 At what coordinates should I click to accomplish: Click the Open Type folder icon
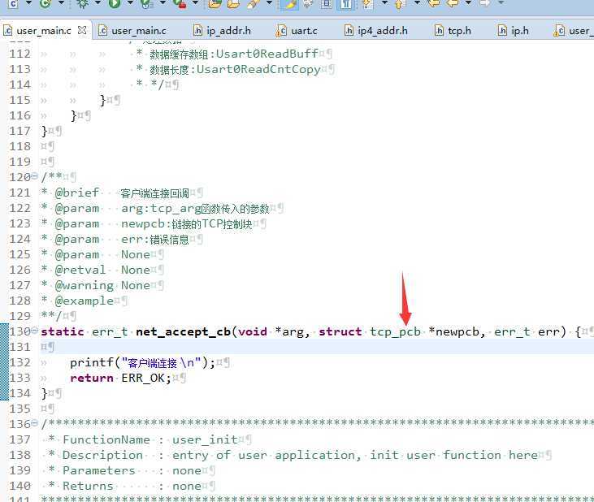point(215,4)
